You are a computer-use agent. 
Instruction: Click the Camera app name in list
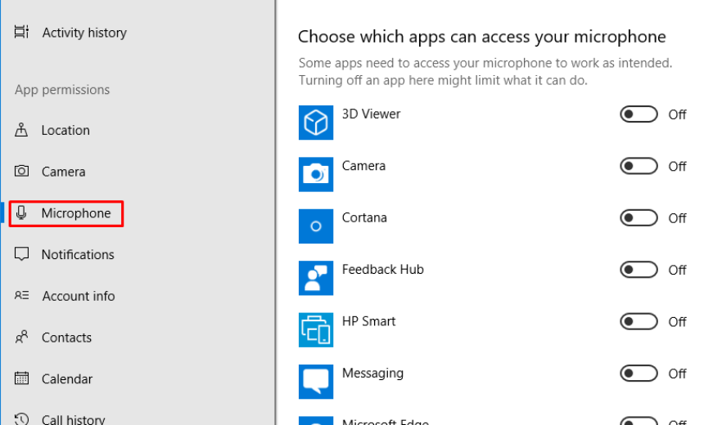click(x=363, y=166)
